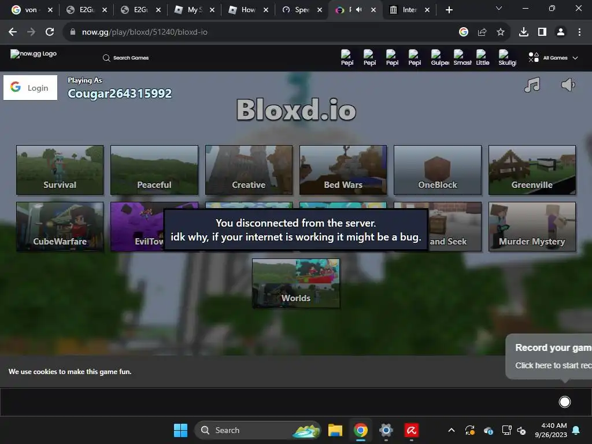Click the Search Games field
592x444 pixels.
125,58
